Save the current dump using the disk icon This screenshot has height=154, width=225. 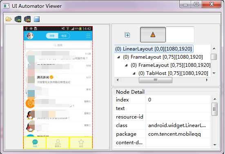click(37, 19)
